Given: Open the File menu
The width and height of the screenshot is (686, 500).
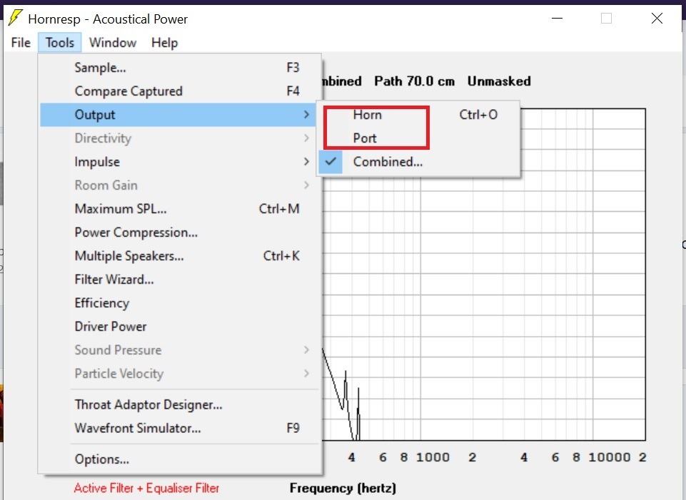Looking at the screenshot, I should pyautogui.click(x=21, y=43).
